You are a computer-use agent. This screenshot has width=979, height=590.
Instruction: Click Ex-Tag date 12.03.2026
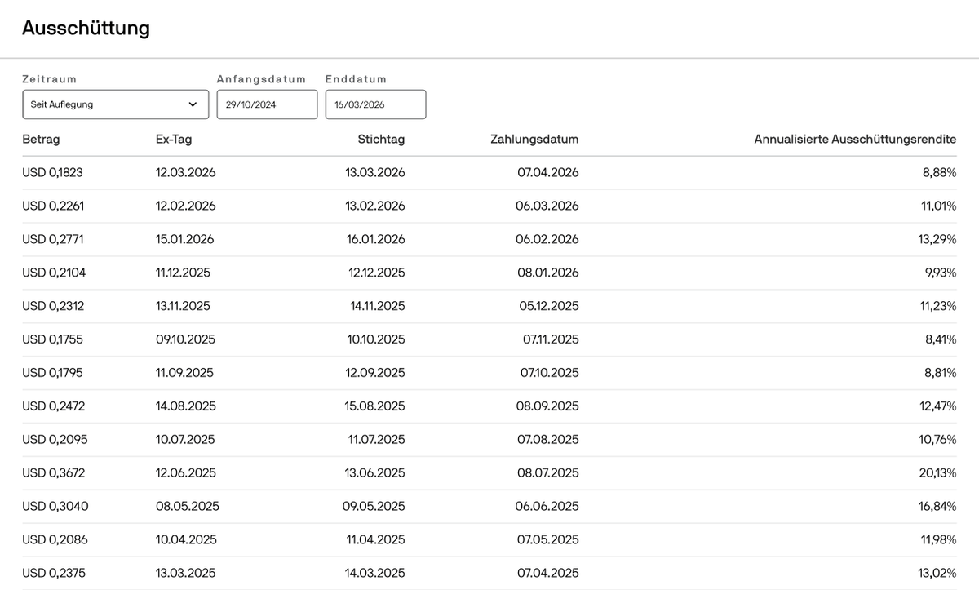186,173
